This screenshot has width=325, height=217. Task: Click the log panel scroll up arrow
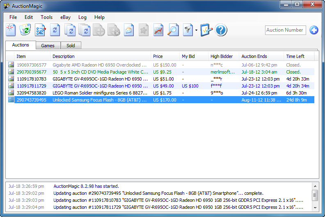pos(315,186)
